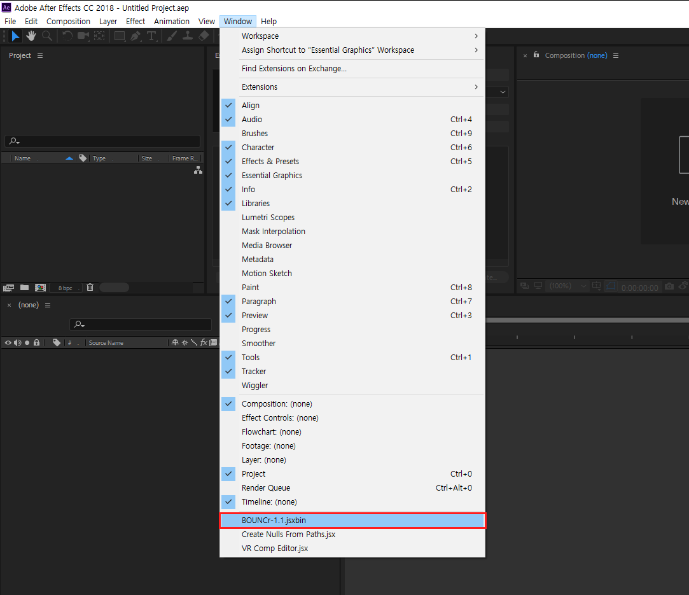Image resolution: width=689 pixels, height=595 pixels.
Task: Expand Assign Shortcut to Essential Graphics submenu
Action: pyautogui.click(x=352, y=50)
